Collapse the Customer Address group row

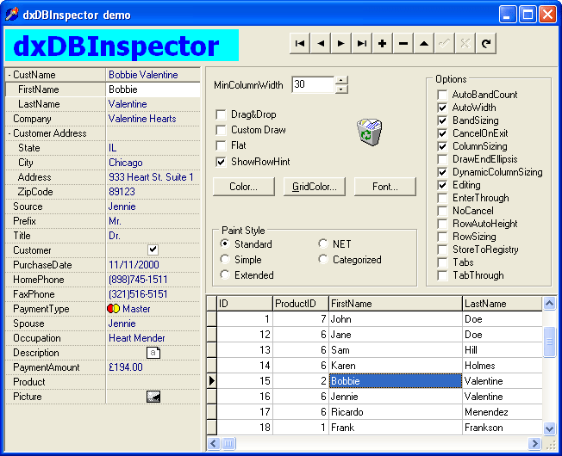(x=9, y=133)
